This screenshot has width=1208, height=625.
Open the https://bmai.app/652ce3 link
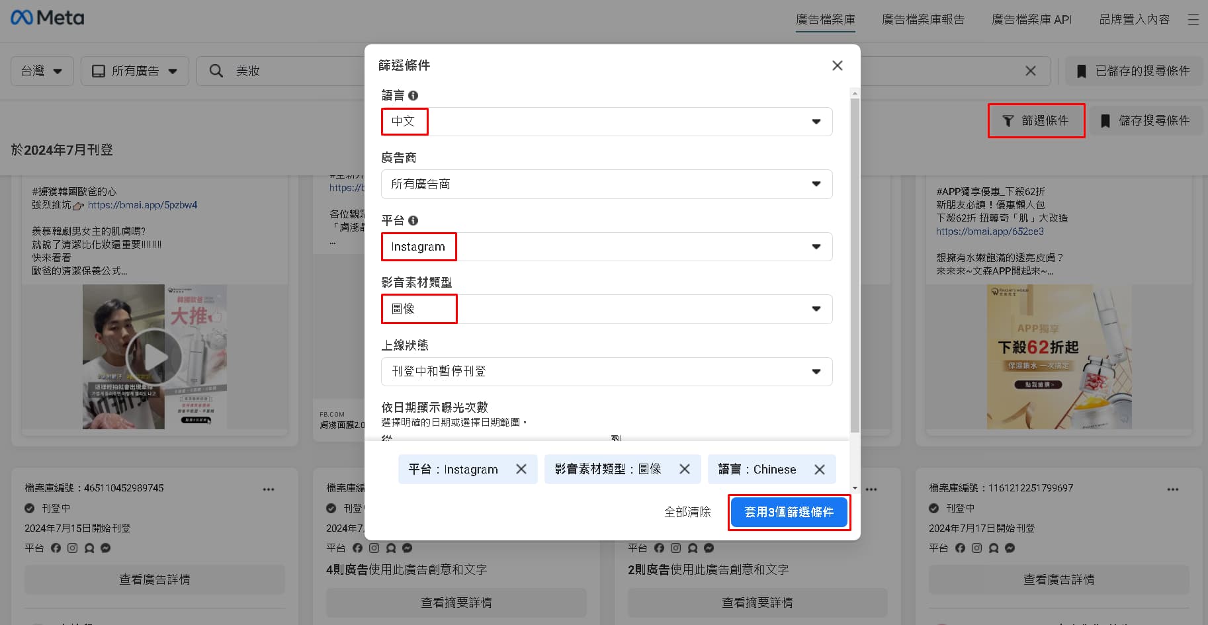(x=990, y=231)
